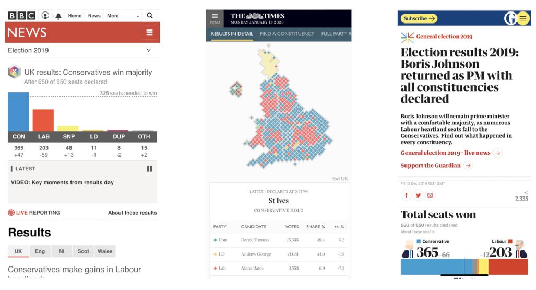Click the St Ives constituency heading
The width and height of the screenshot is (536, 290).
(x=279, y=201)
